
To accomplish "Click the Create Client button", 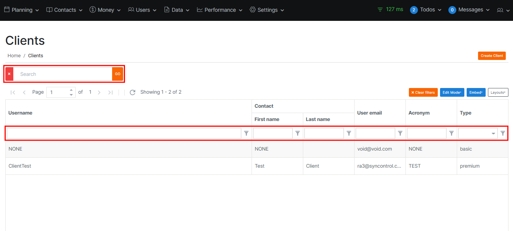I will coord(492,56).
